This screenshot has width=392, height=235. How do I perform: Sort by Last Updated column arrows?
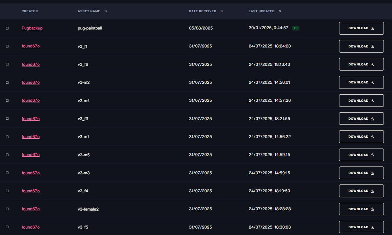click(x=280, y=11)
